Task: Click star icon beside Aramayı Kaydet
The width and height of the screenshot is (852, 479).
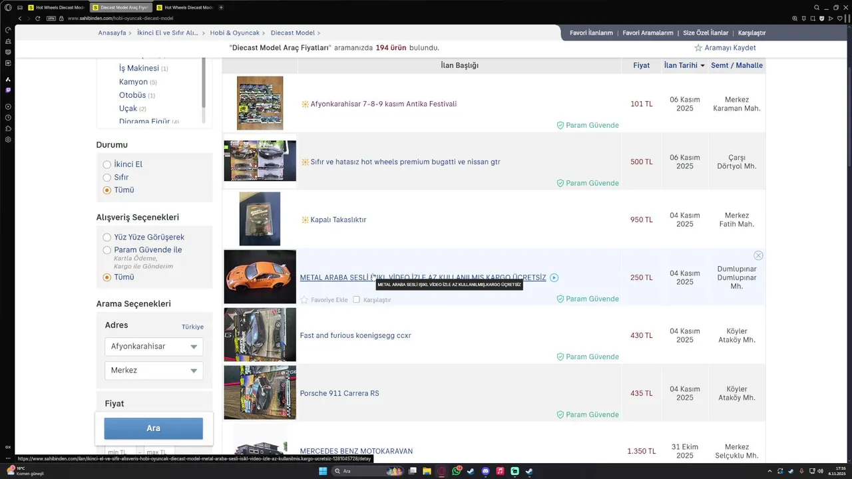Action: click(x=698, y=48)
